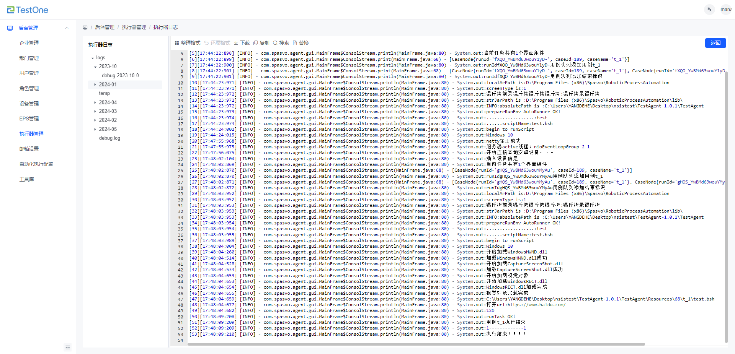
Task: Click 执行器管理 in the breadcrumb
Action: [x=134, y=27]
